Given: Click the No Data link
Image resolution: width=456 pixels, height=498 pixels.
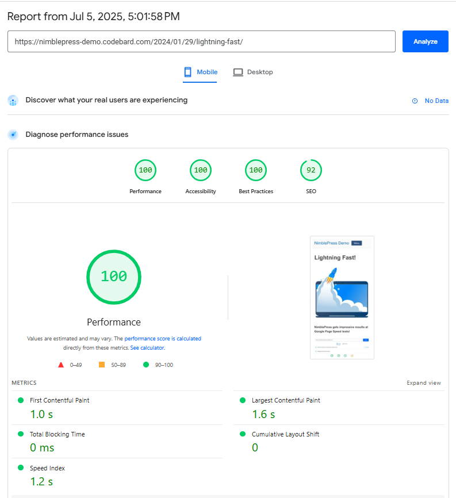Looking at the screenshot, I should (436, 101).
